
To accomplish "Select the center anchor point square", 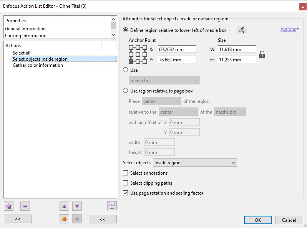I will pos(138,55).
